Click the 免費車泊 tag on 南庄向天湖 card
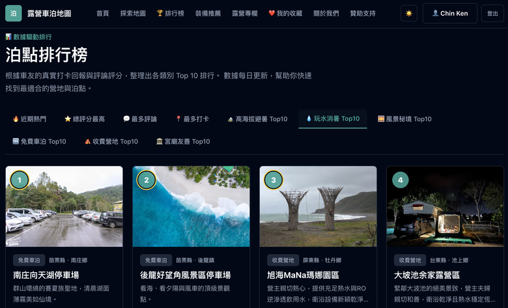This screenshot has height=308, width=508. (29, 260)
